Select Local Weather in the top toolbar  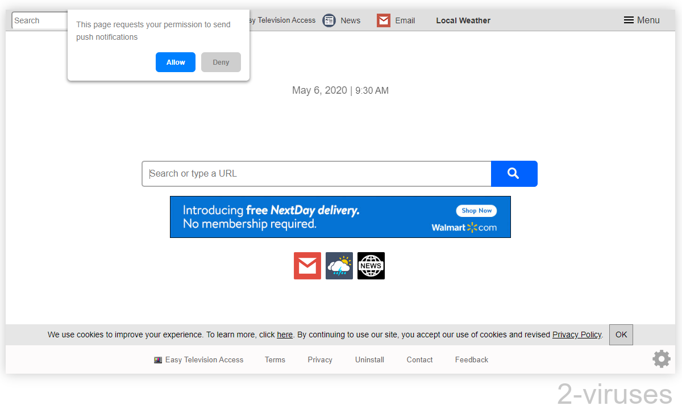click(463, 20)
